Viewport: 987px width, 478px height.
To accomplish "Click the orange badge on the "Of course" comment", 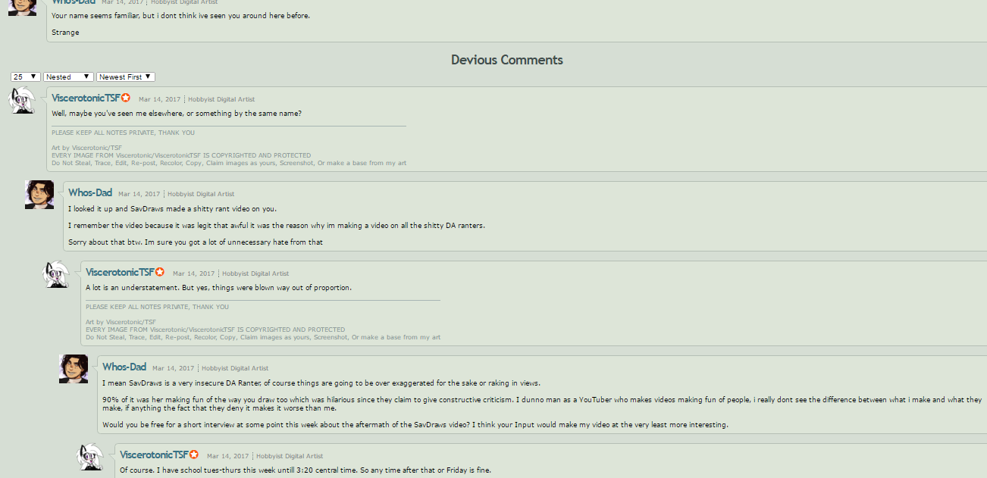I will click(x=194, y=455).
